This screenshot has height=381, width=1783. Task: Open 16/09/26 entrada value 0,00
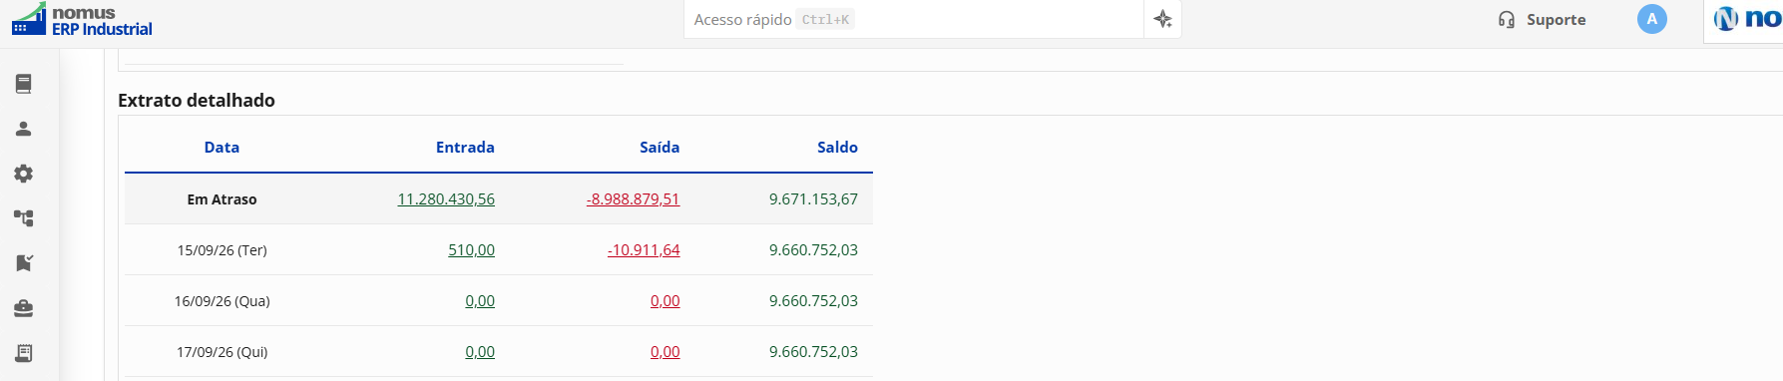[x=480, y=300]
